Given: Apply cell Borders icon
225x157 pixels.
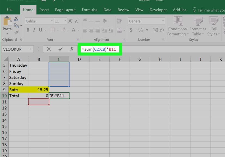Looking at the screenshot, I should coord(52,30).
